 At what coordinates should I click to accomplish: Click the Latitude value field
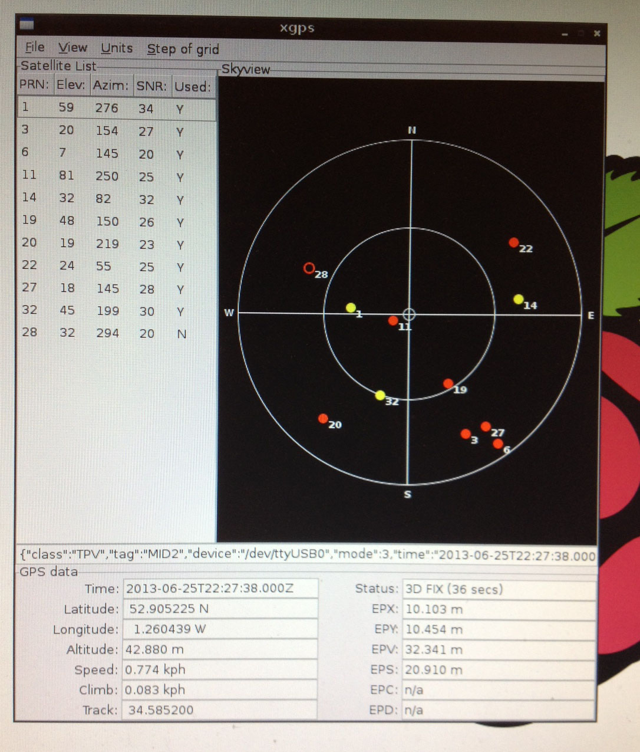pos(220,609)
